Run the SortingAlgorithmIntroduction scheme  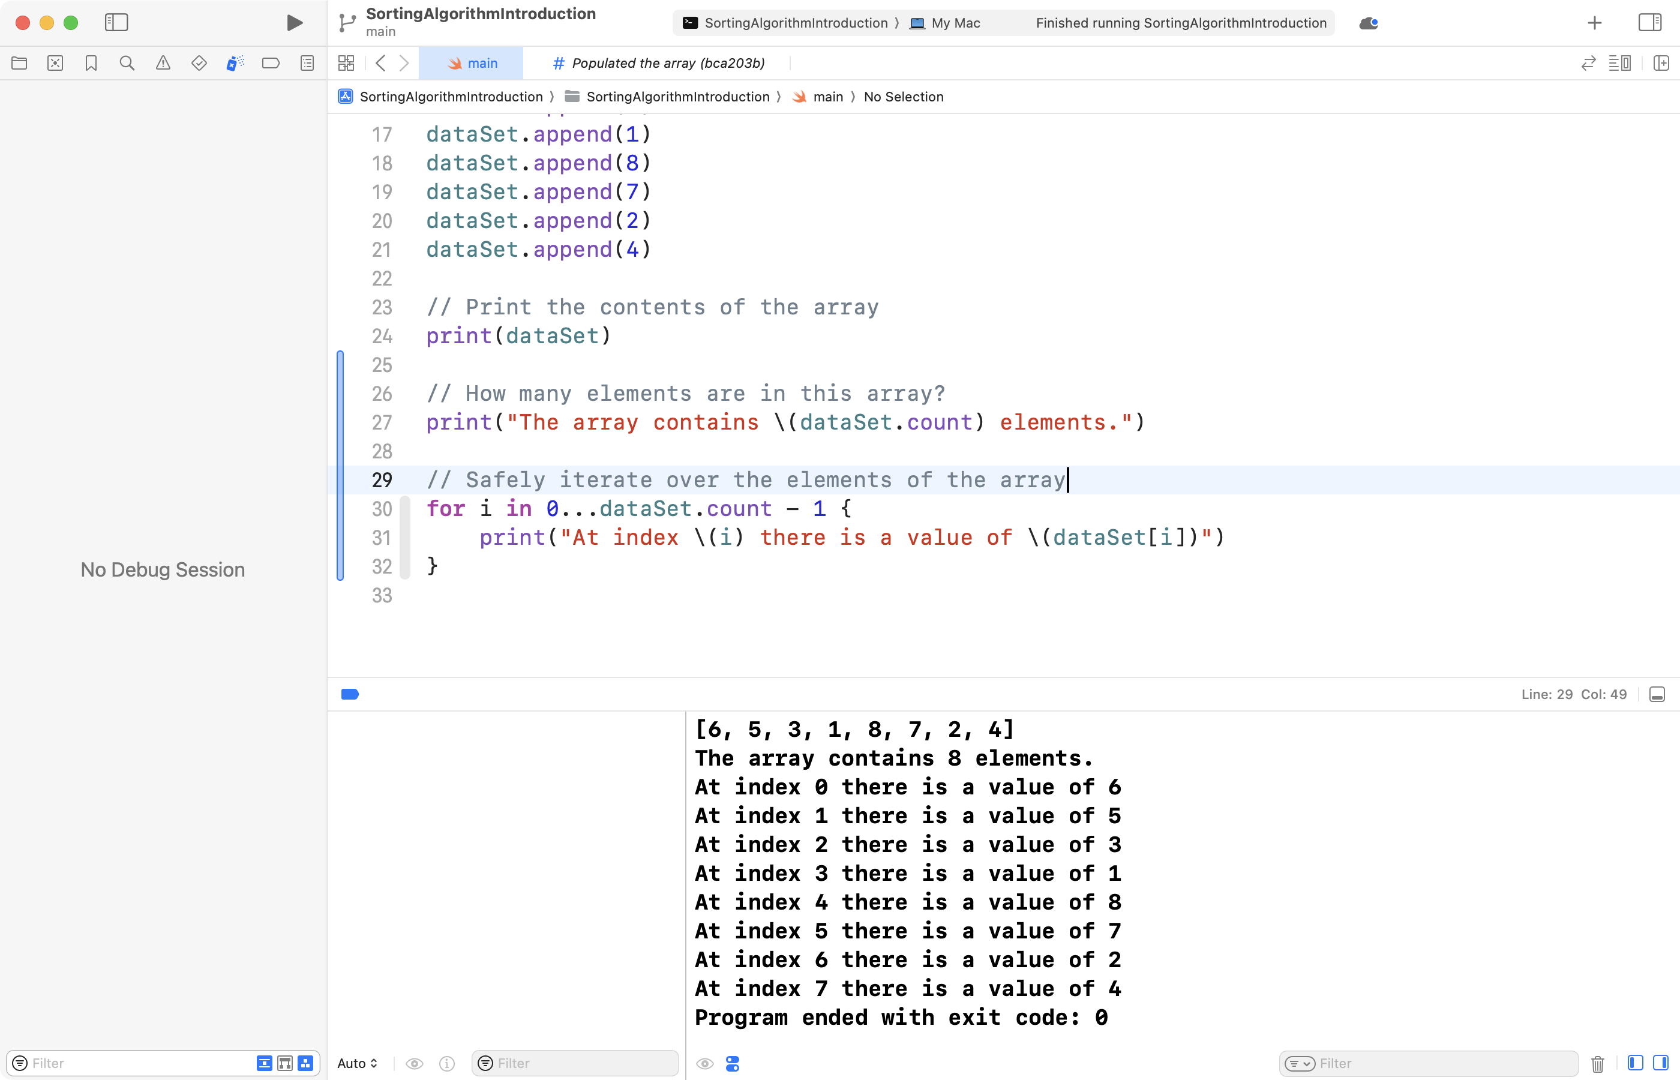294,22
